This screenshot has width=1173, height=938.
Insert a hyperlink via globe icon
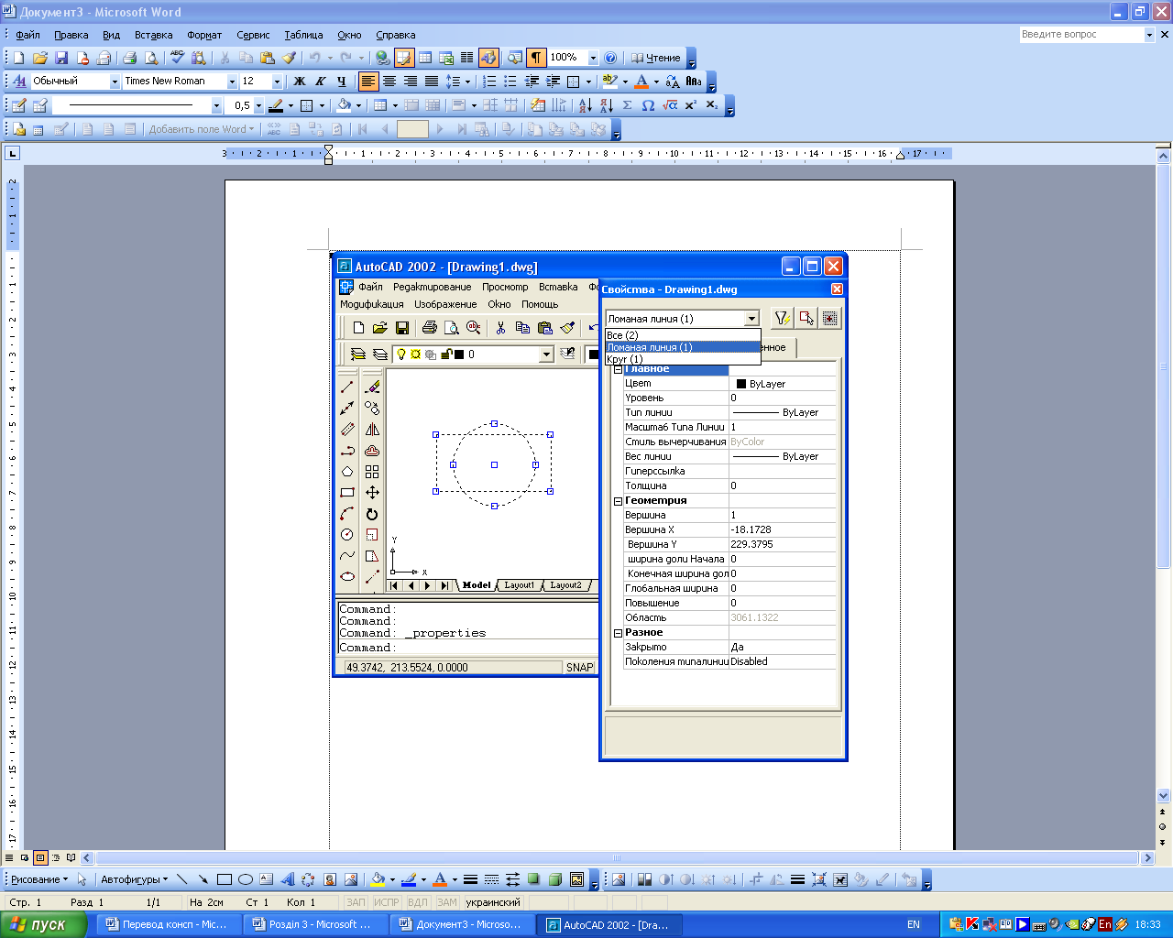pyautogui.click(x=383, y=58)
